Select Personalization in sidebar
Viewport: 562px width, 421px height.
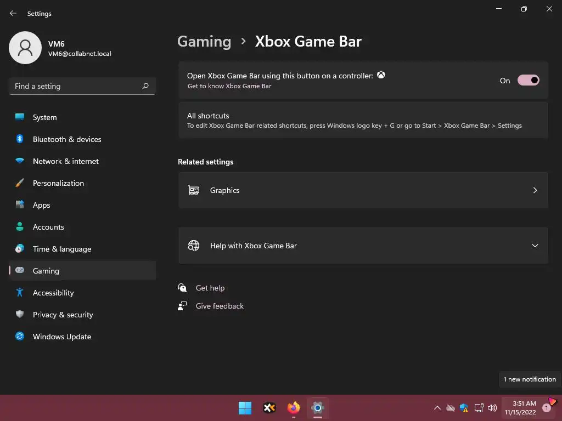(x=82, y=183)
